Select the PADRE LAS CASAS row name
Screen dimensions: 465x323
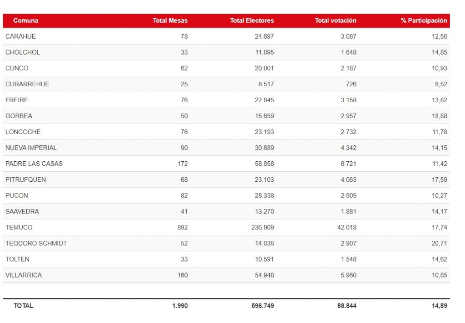(34, 164)
